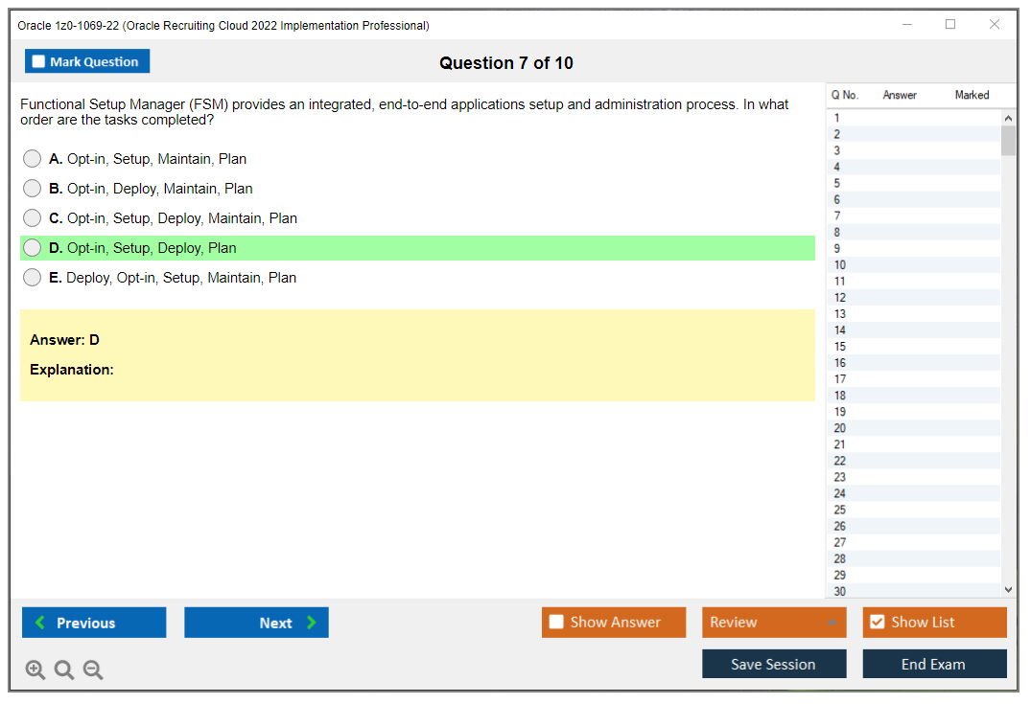Click End Exam
The image size is (1031, 704).
pos(933,663)
